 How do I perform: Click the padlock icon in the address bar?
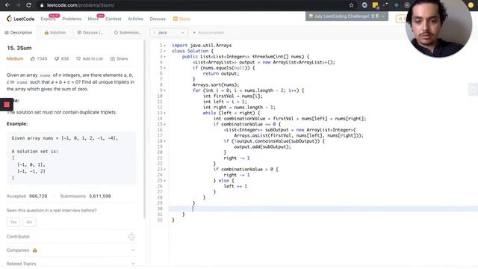[42, 5]
